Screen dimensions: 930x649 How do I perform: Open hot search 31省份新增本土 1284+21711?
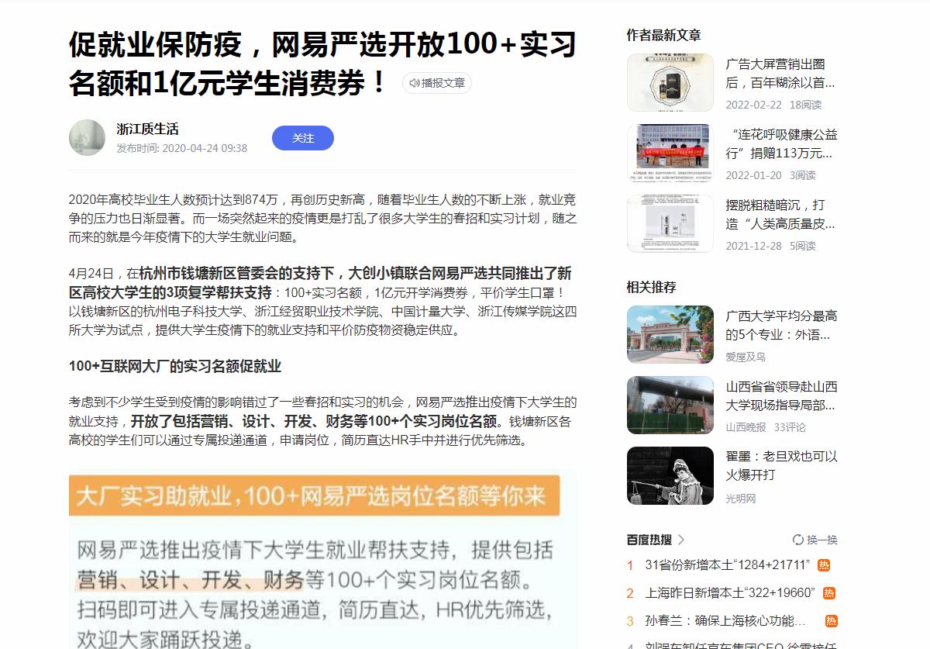click(x=727, y=564)
